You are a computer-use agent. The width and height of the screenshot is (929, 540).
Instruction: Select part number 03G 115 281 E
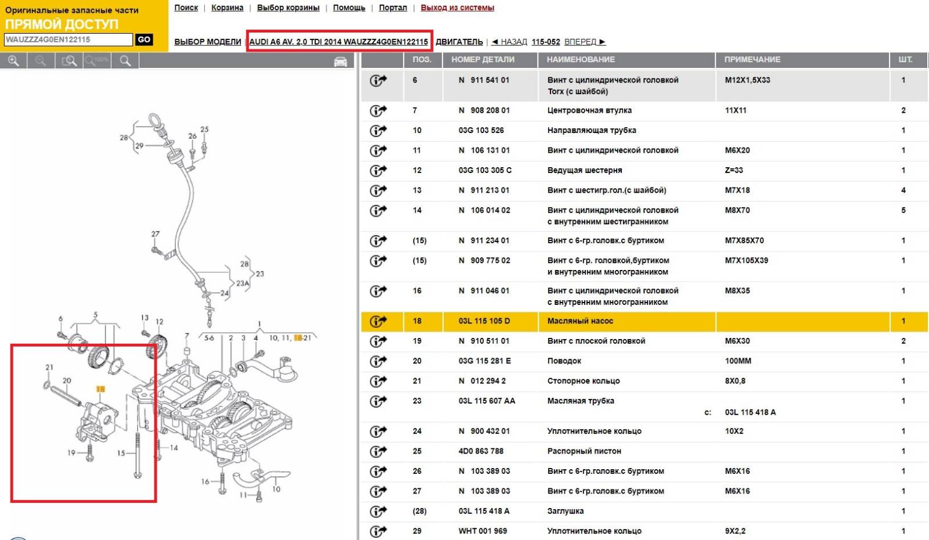pyautogui.click(x=485, y=361)
